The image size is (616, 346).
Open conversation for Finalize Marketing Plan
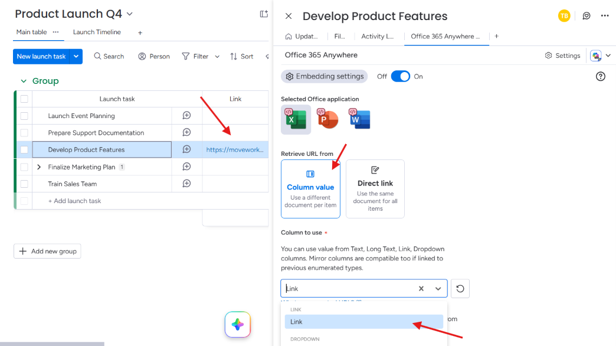coord(186,167)
